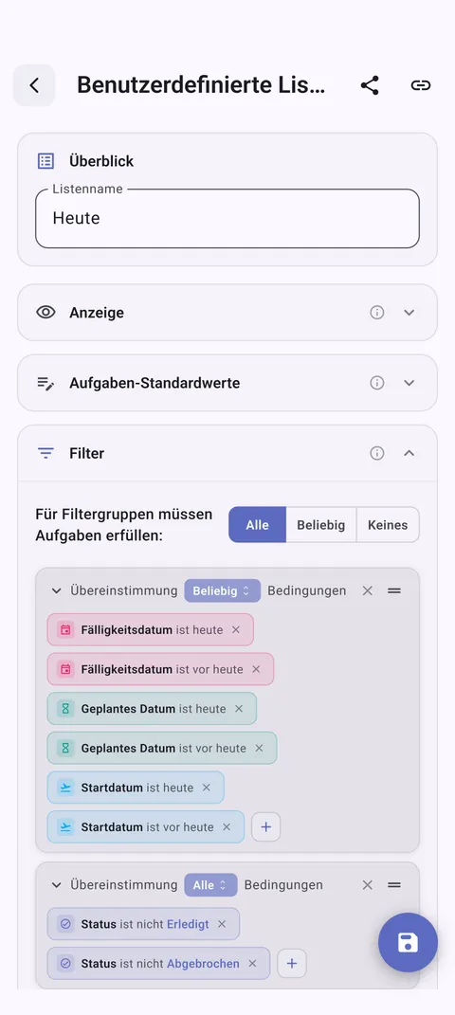Add condition to the Alle group

[292, 964]
